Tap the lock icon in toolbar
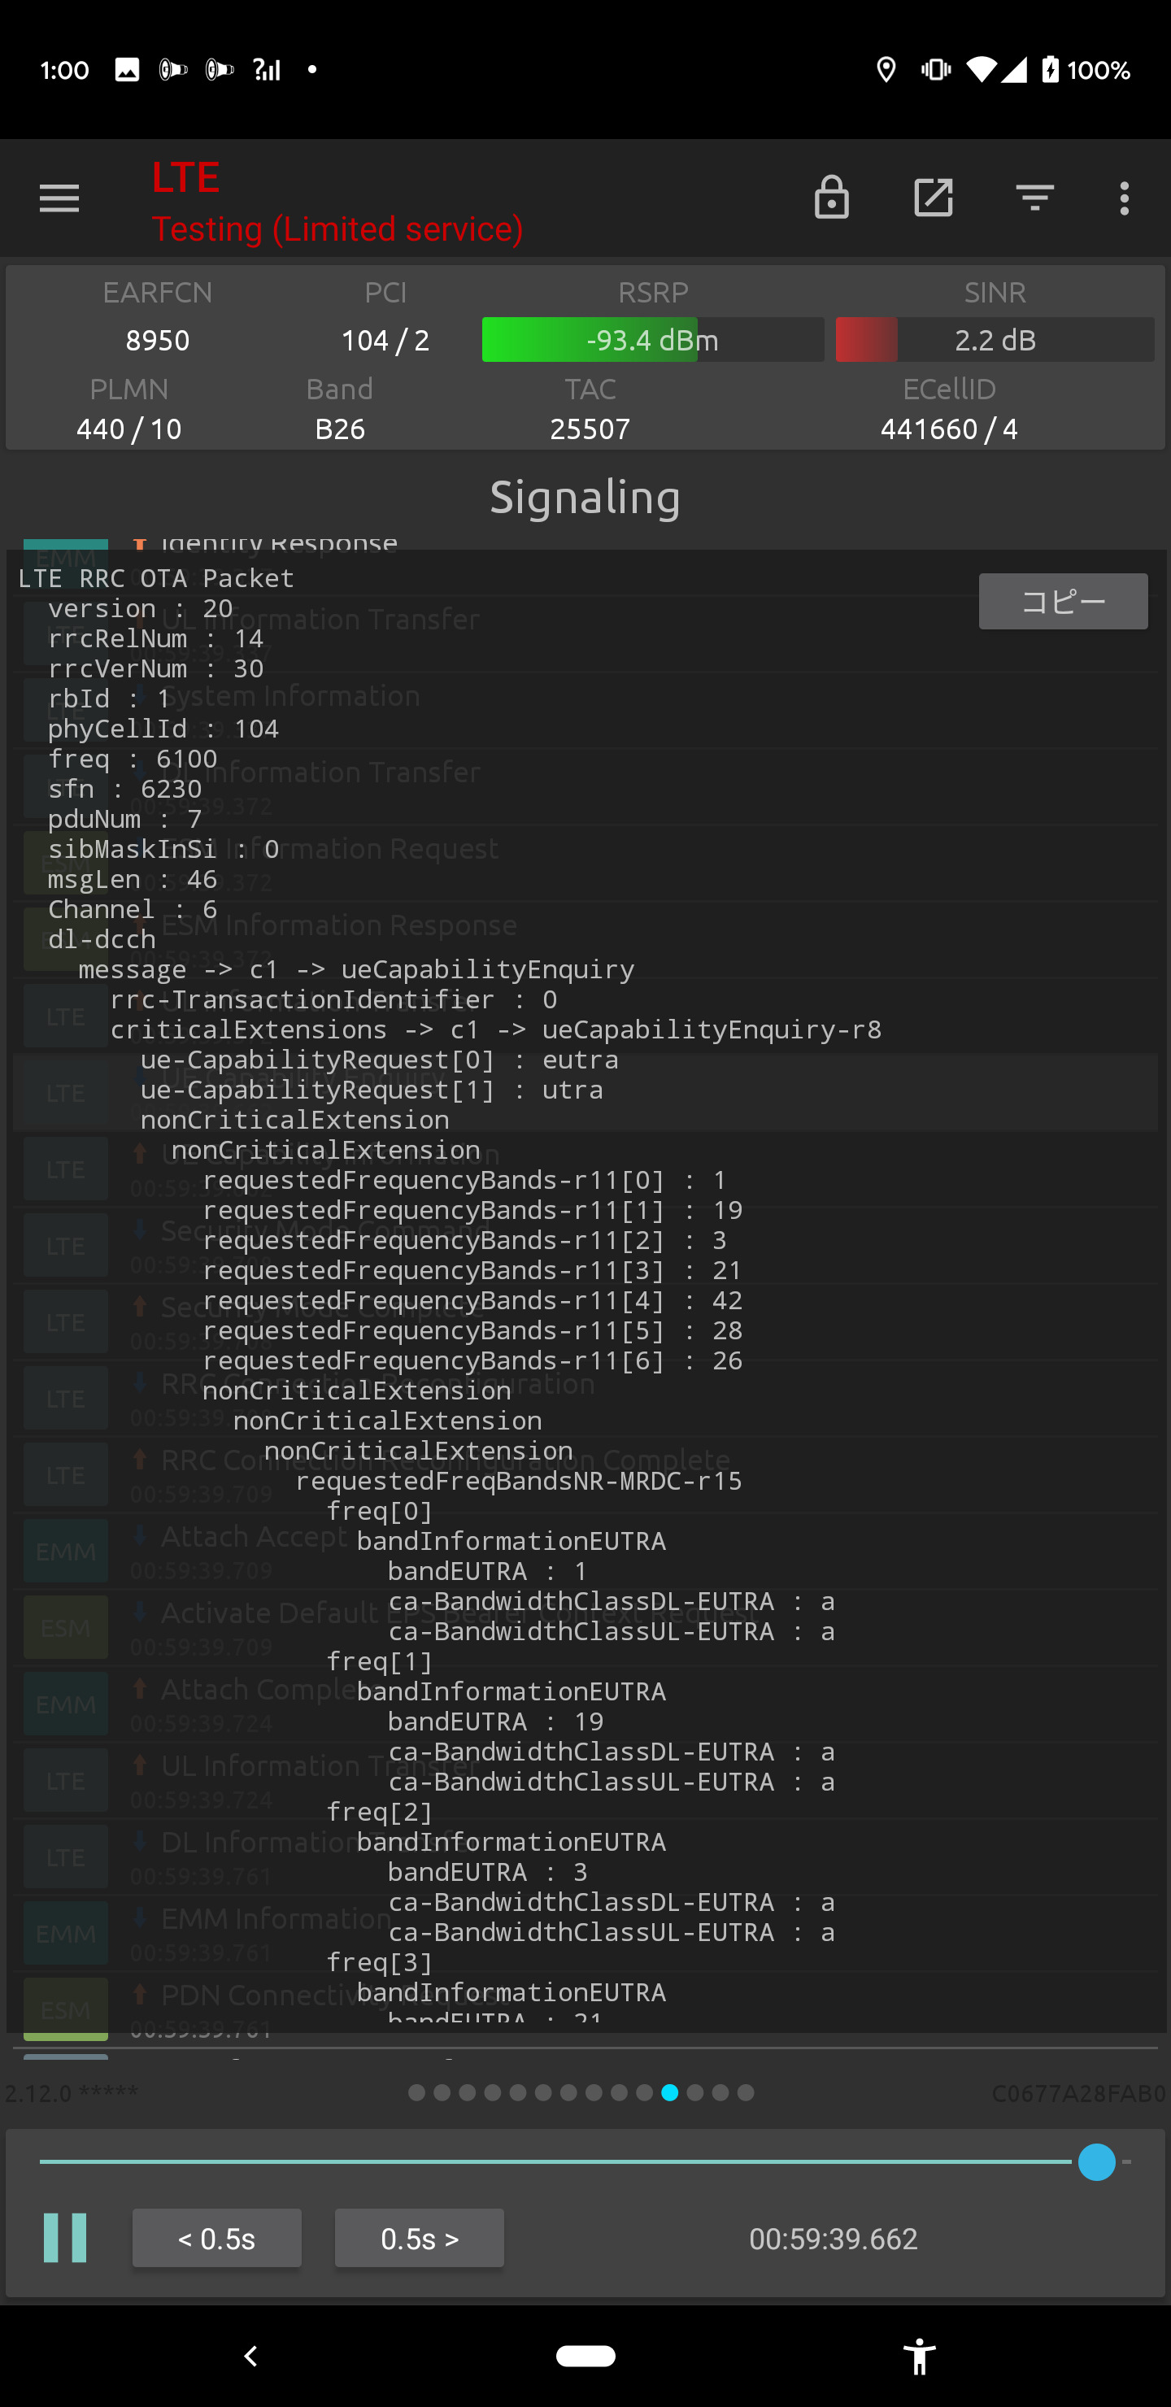 831,198
